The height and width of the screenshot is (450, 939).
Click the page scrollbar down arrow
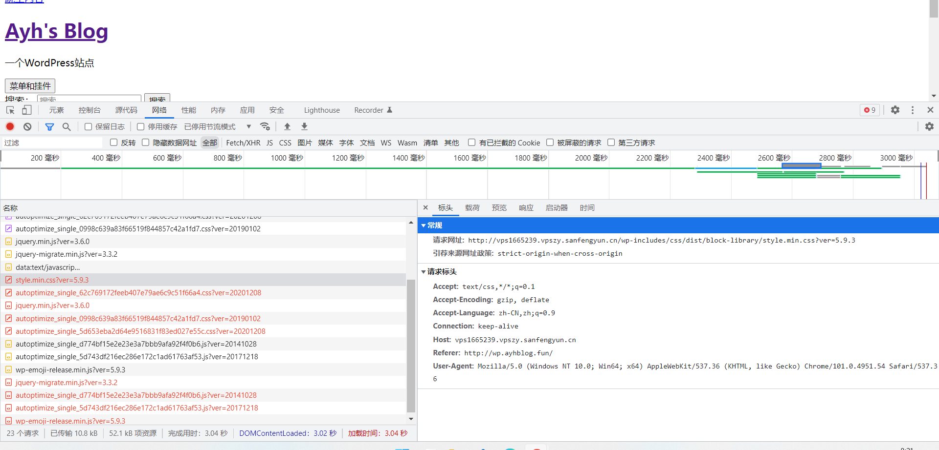[x=934, y=96]
